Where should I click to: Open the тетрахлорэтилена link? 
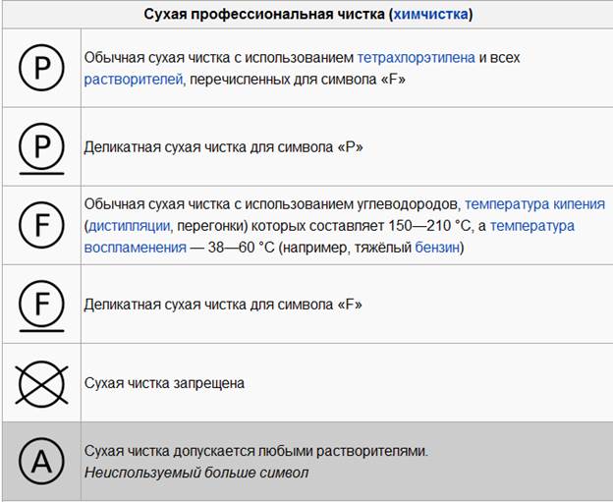pyautogui.click(x=417, y=58)
